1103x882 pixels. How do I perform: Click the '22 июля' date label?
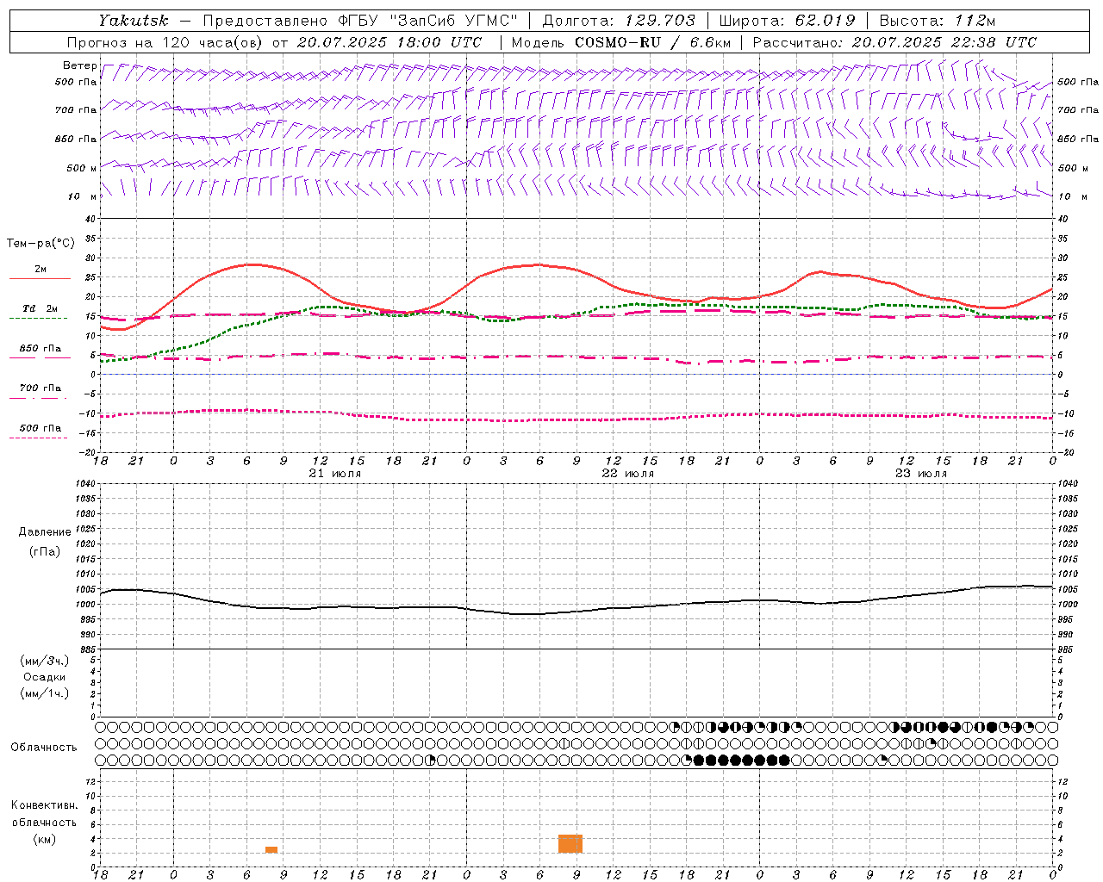click(x=628, y=474)
